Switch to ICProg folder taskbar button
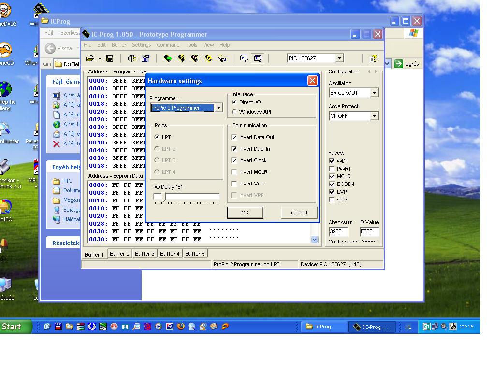495x371 pixels. tap(323, 327)
